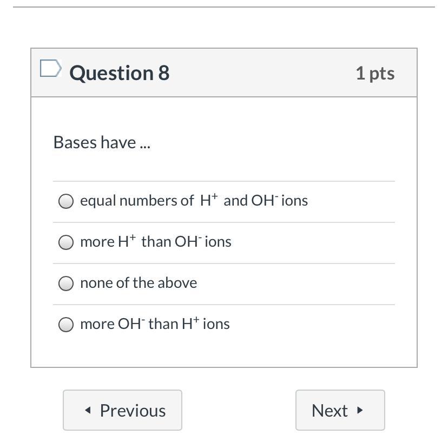Click the 'none of the above' answer text
The width and height of the screenshot is (448, 448).
(139, 283)
